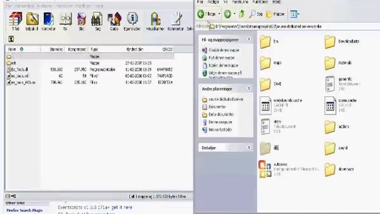The width and height of the screenshot is (380, 214).
Task: Expand the Detaljer panel
Action: point(249,147)
